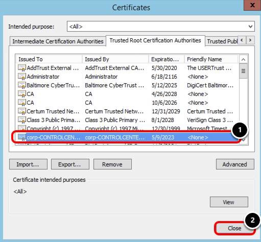Viewport: 261px width, 242px height.
Task: Click the Export... button
Action: tap(70, 164)
